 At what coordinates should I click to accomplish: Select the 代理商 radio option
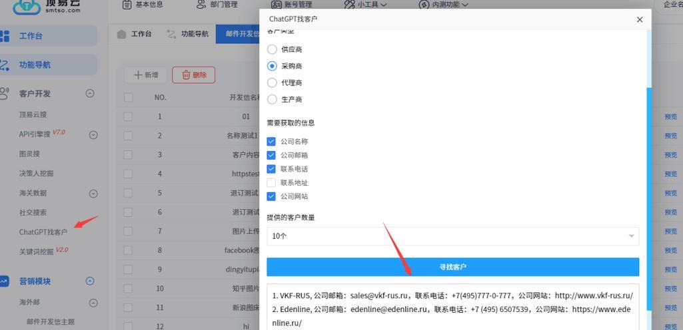285,82
